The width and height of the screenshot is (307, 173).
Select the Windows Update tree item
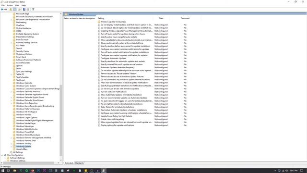pyautogui.click(x=24, y=146)
